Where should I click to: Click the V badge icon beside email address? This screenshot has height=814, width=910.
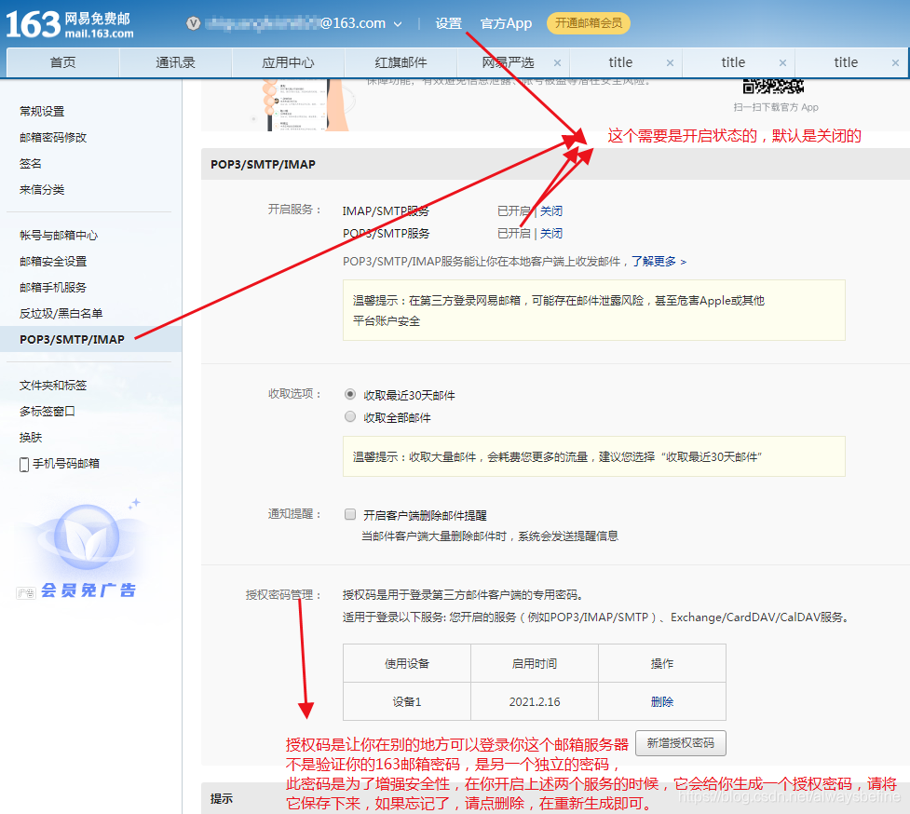pyautogui.click(x=193, y=23)
